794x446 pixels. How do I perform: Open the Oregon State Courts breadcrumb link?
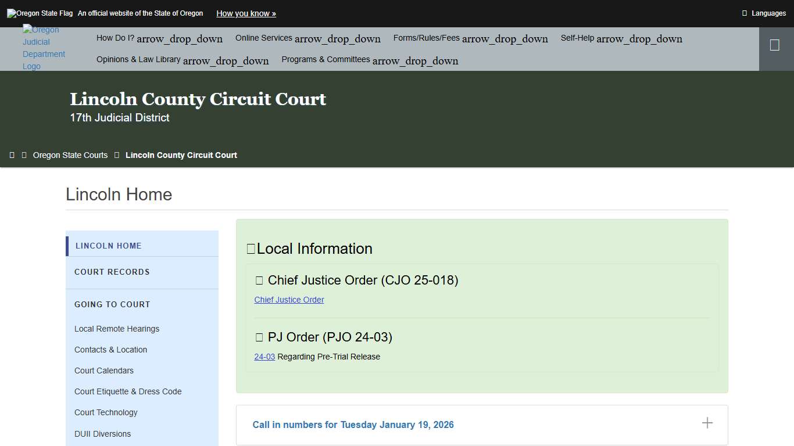70,154
